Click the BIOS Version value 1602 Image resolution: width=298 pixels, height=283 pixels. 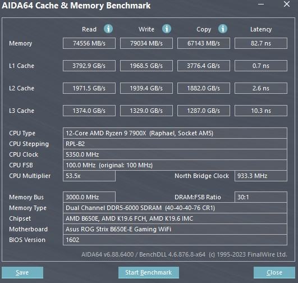pos(175,240)
